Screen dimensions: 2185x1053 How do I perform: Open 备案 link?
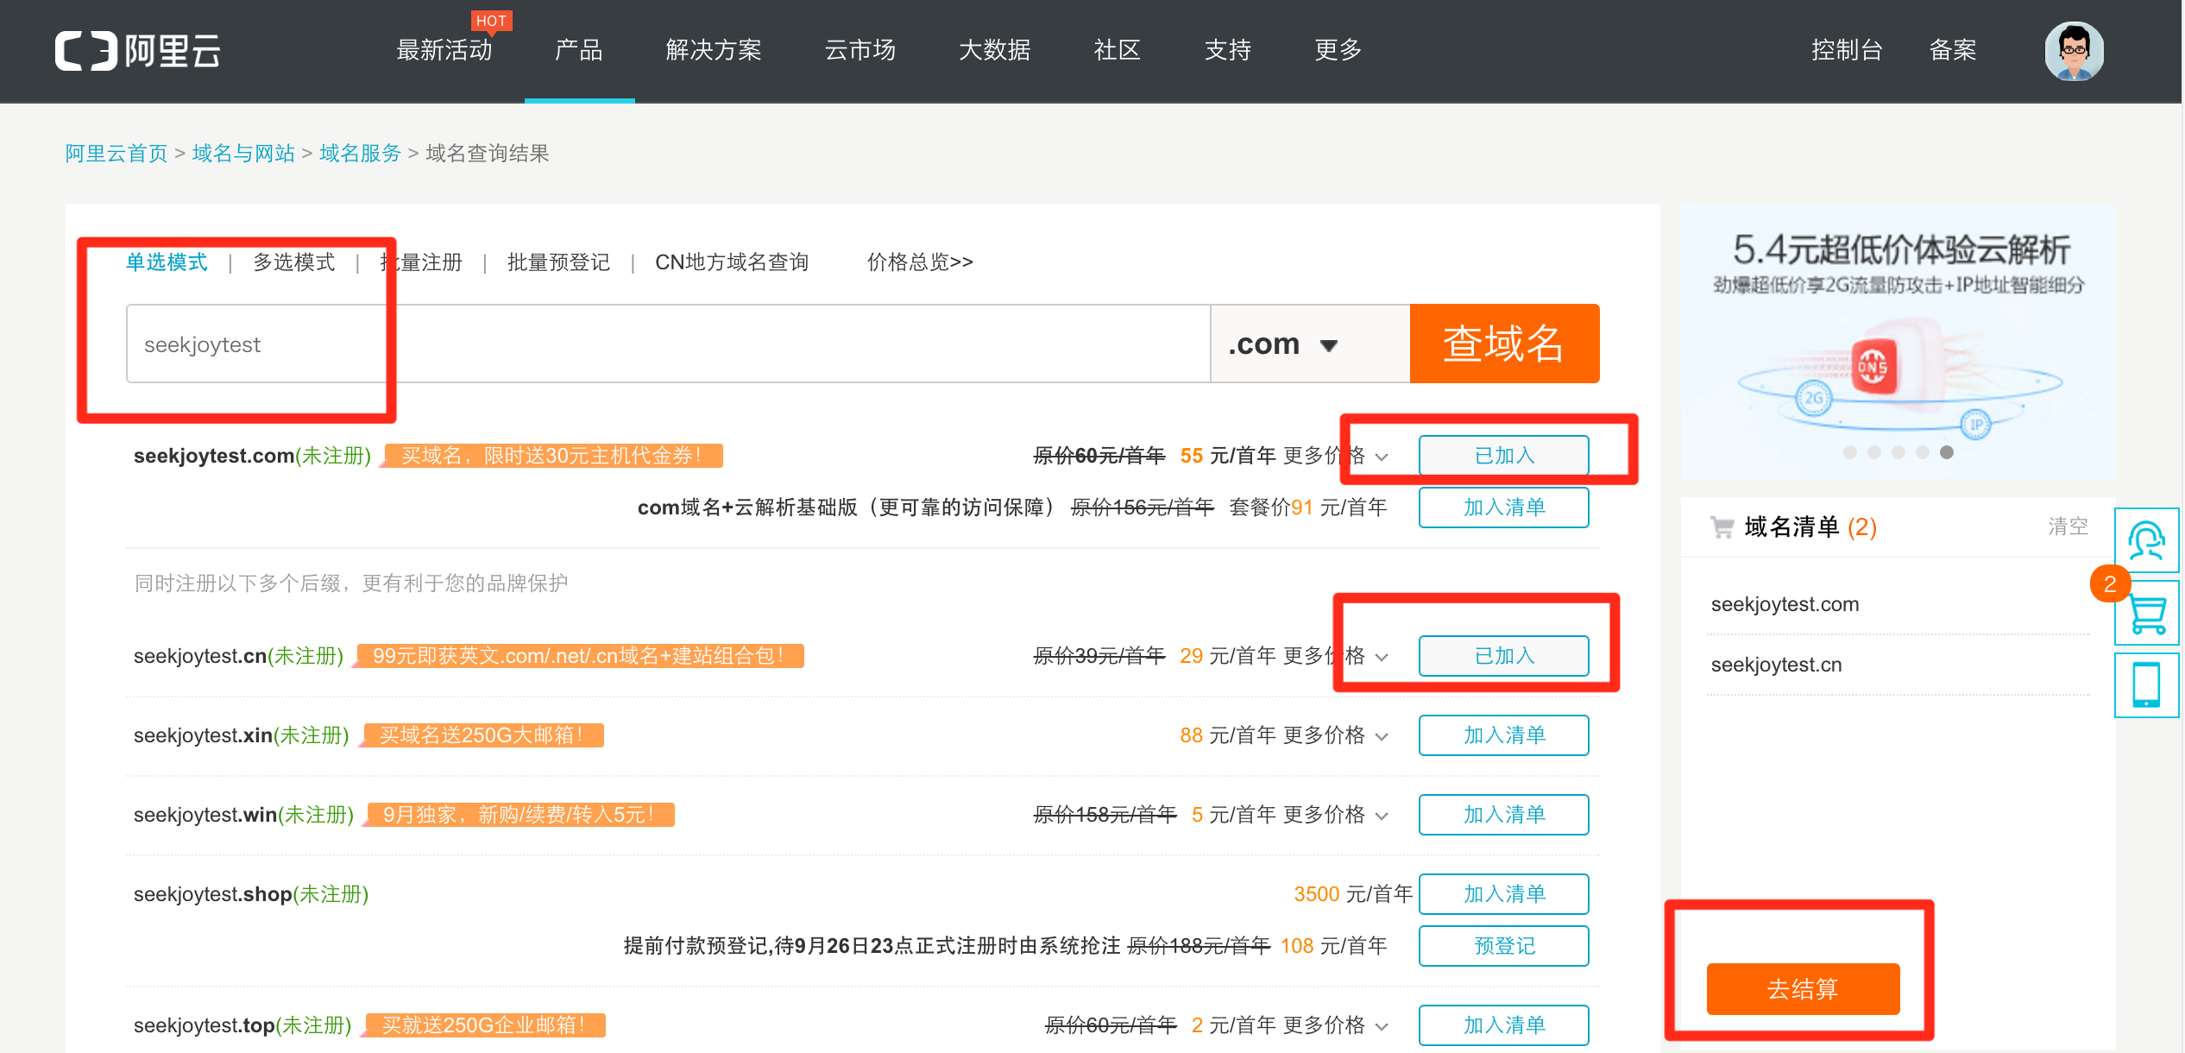click(x=1953, y=50)
